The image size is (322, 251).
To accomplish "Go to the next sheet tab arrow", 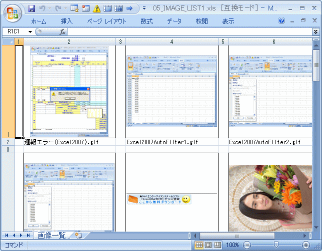I will click(x=20, y=236).
